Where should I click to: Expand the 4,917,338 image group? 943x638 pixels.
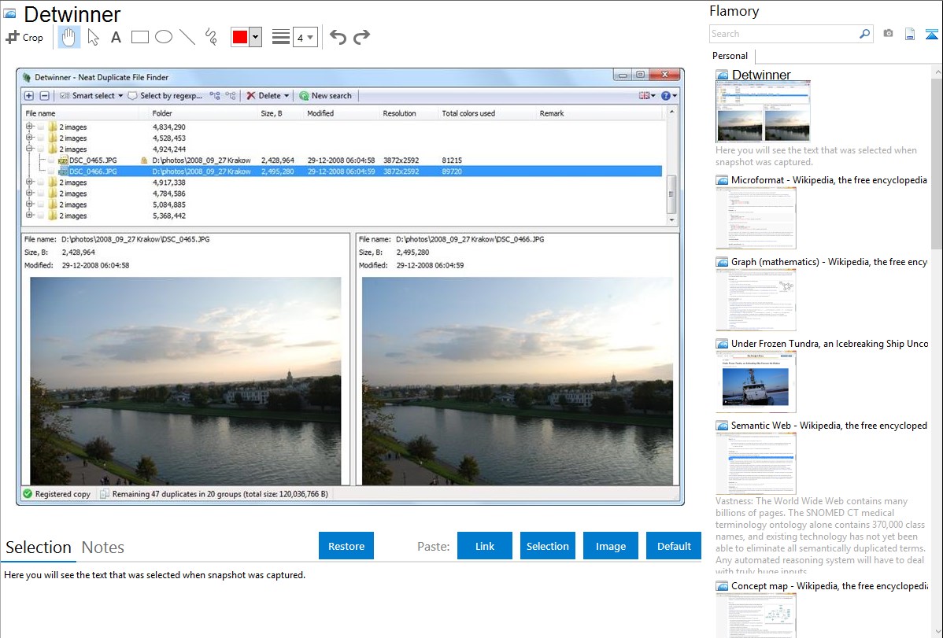tap(29, 183)
